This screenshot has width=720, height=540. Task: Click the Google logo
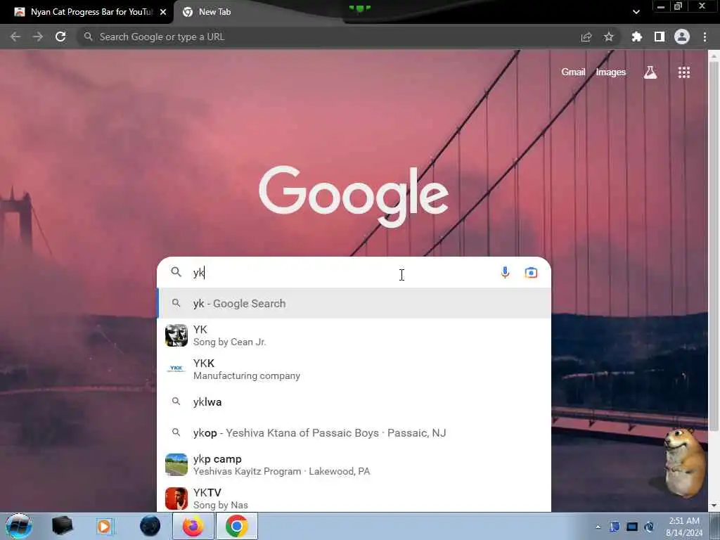pos(354,195)
